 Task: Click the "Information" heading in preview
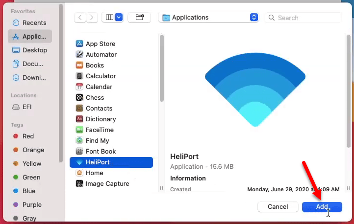click(188, 179)
